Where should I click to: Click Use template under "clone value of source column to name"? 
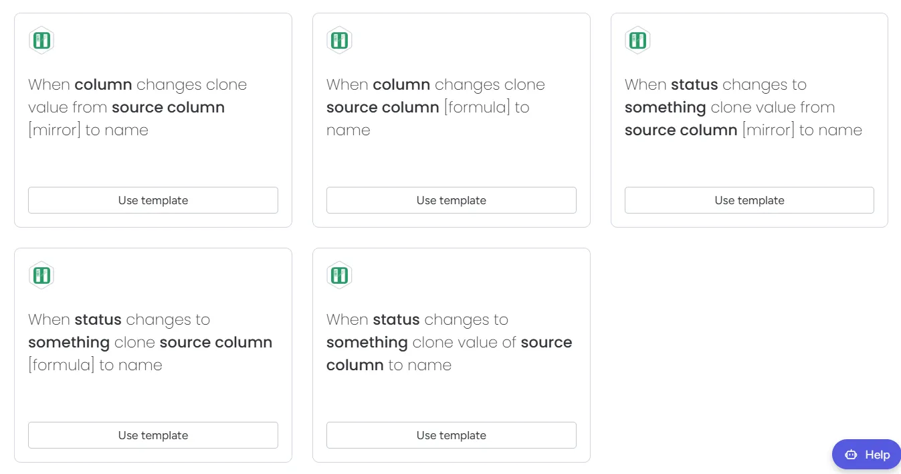(x=451, y=435)
